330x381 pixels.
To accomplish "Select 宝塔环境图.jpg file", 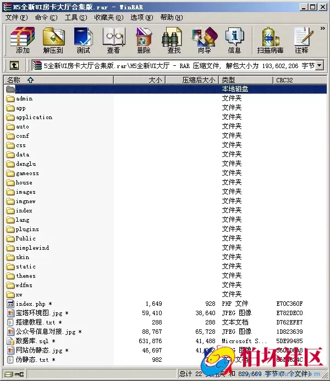I will (37, 313).
